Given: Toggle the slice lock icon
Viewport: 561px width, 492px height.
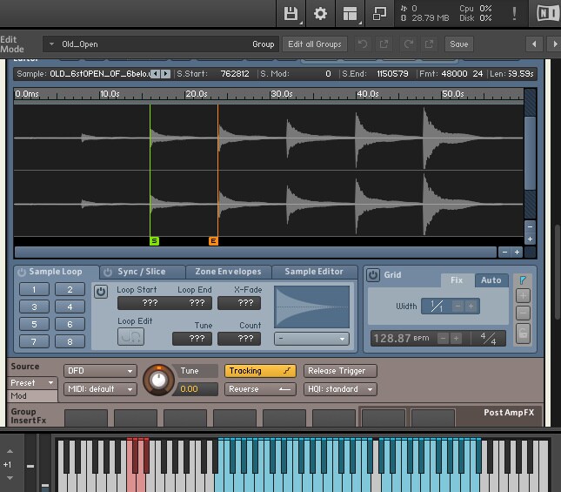Looking at the screenshot, I should (x=523, y=333).
